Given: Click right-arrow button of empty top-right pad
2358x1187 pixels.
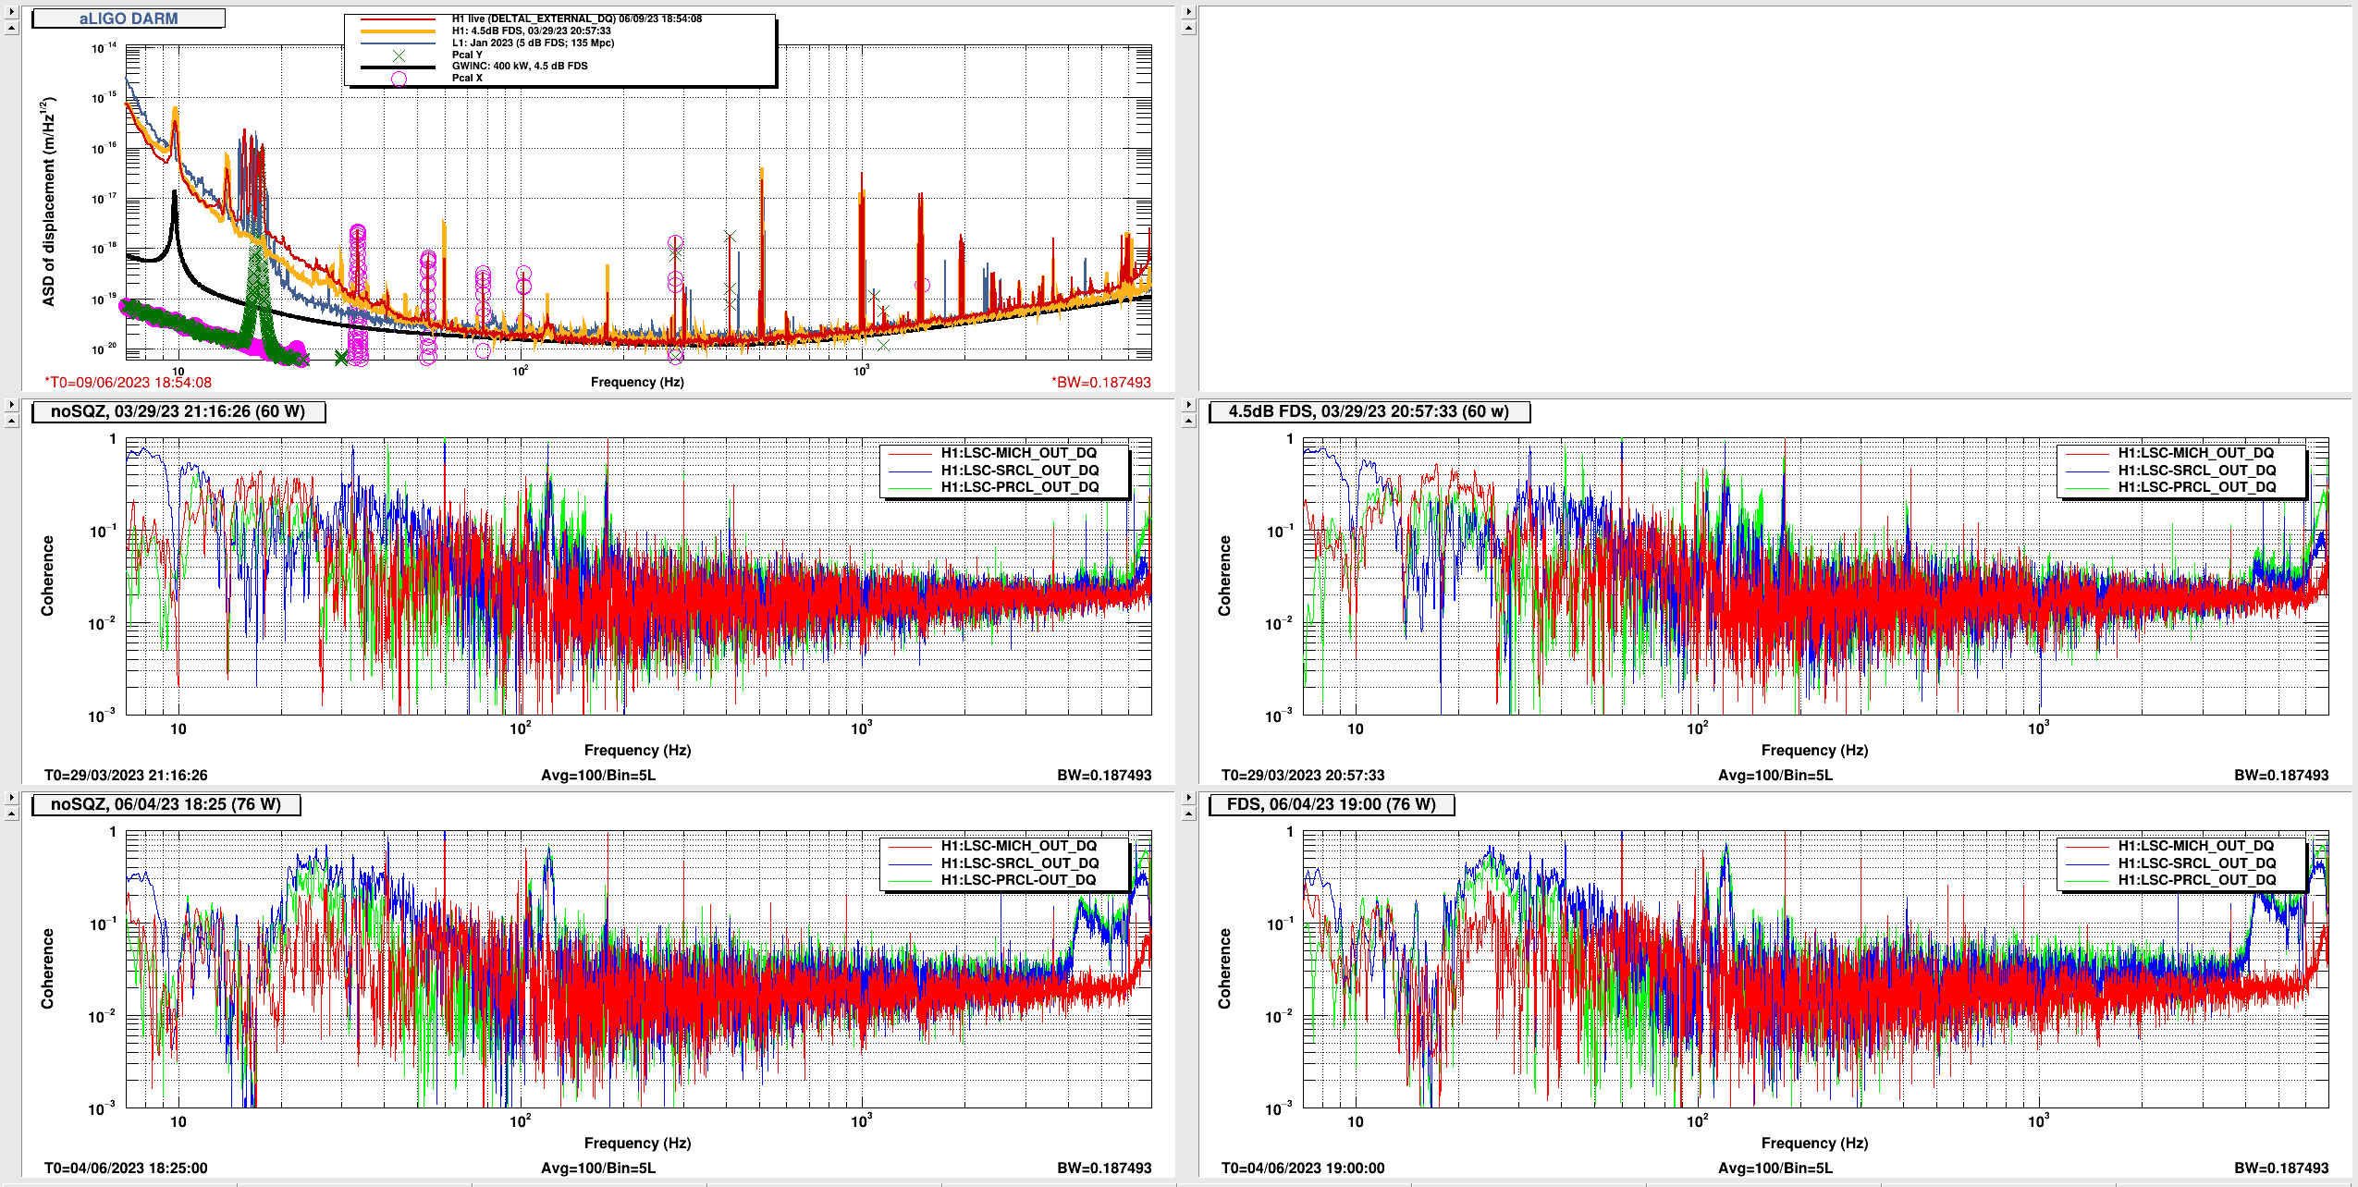Looking at the screenshot, I should pos(1188,12).
